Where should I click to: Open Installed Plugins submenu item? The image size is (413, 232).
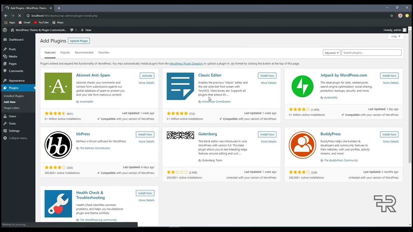pyautogui.click(x=14, y=96)
